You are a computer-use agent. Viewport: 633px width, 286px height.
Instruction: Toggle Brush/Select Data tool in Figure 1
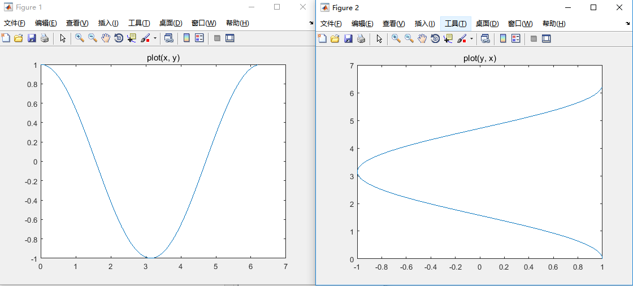pos(145,38)
